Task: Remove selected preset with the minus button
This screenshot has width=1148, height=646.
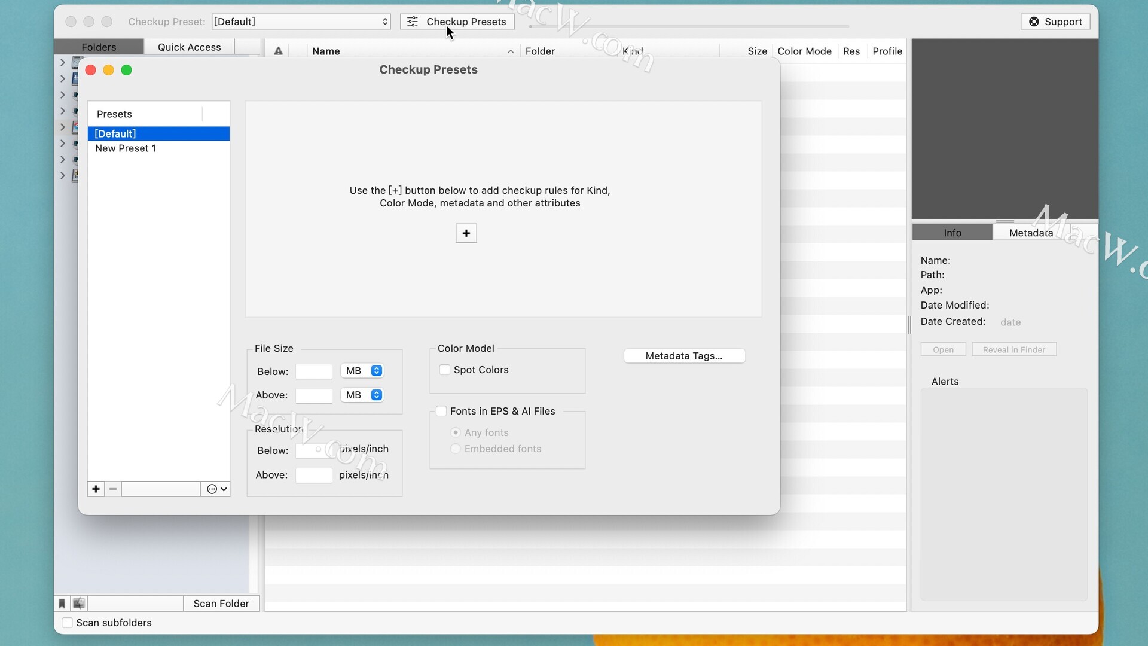Action: click(112, 489)
